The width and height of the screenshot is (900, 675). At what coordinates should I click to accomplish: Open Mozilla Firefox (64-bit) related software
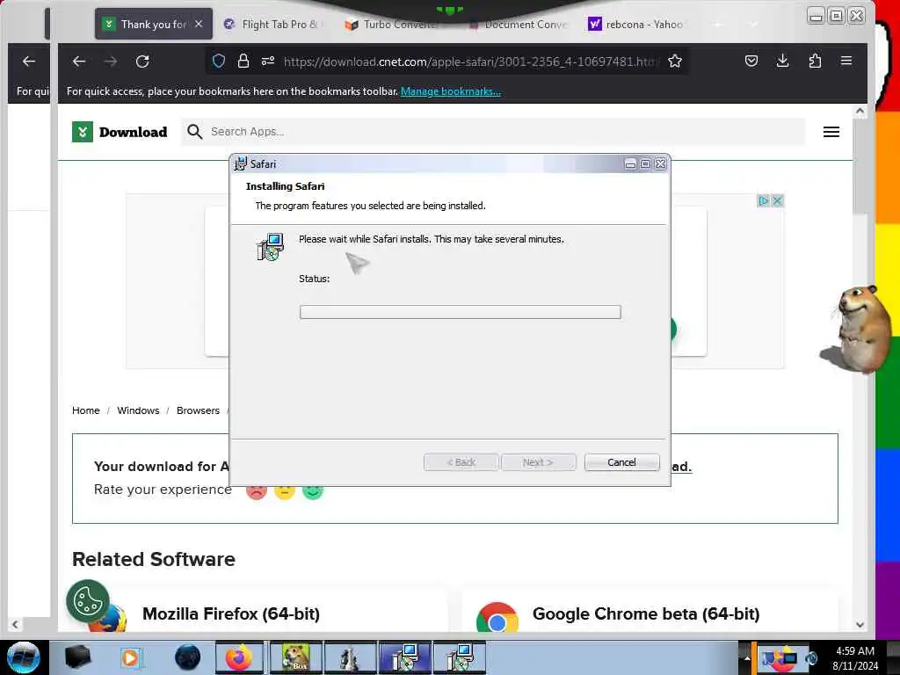tap(231, 613)
